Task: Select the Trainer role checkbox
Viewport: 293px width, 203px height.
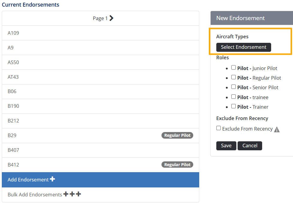Action: 234,106
